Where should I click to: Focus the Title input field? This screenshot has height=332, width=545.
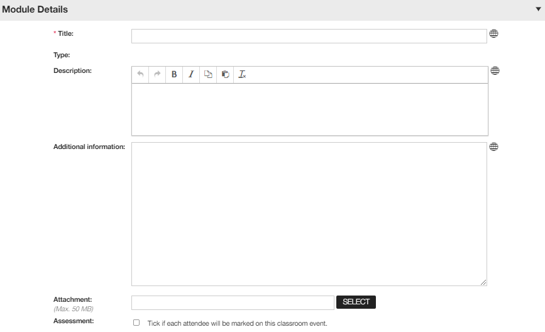point(309,36)
